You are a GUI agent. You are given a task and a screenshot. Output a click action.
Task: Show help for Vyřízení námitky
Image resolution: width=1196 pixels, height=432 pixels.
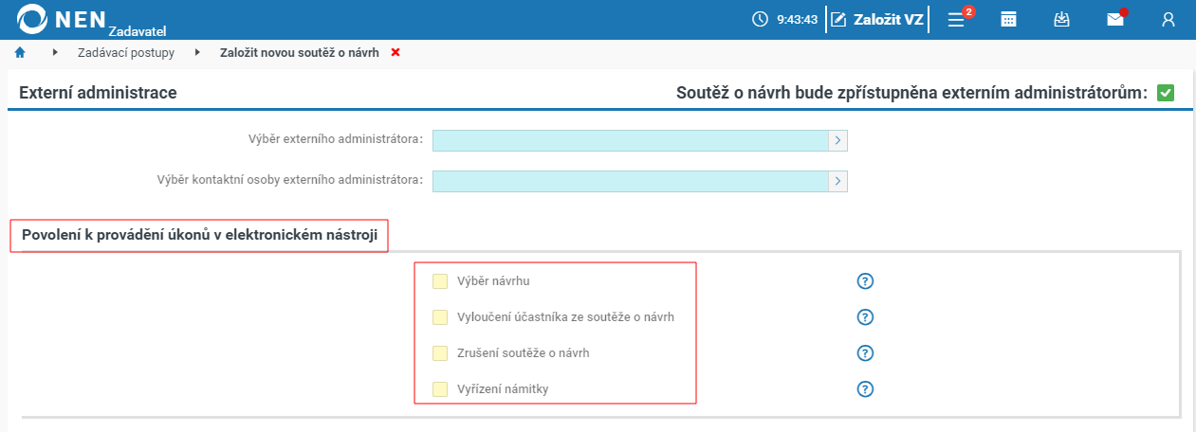[x=864, y=389]
